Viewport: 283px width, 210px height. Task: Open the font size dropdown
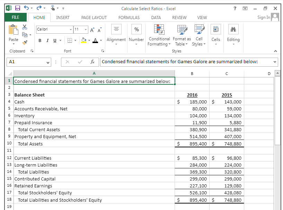86,30
